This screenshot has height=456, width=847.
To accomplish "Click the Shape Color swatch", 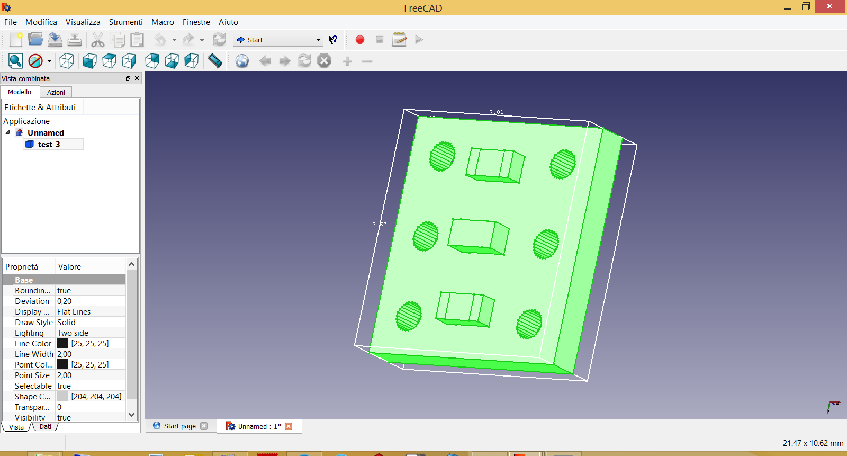I will pyautogui.click(x=62, y=396).
